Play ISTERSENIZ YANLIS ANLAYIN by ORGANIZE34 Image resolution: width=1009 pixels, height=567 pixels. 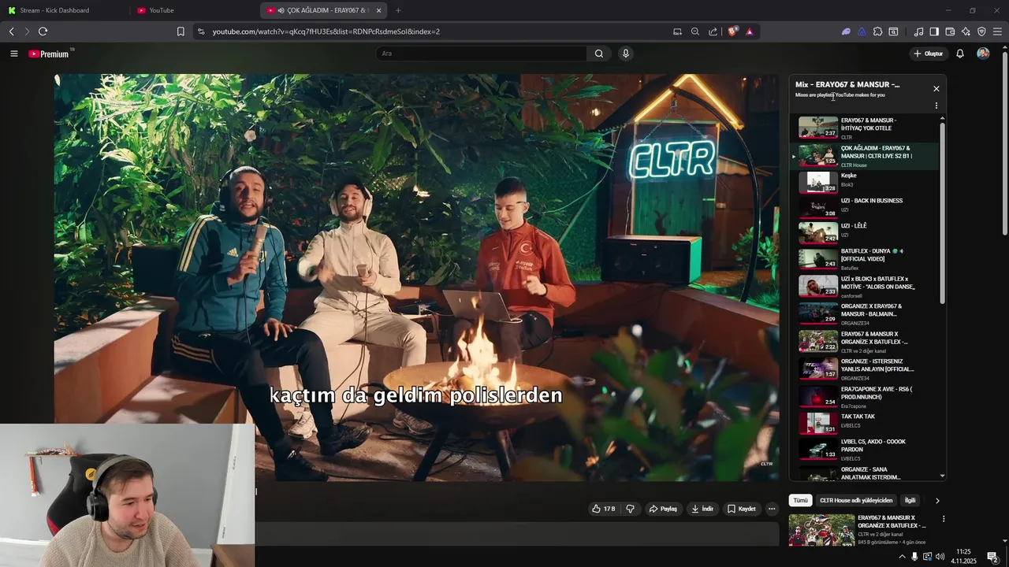click(x=865, y=369)
